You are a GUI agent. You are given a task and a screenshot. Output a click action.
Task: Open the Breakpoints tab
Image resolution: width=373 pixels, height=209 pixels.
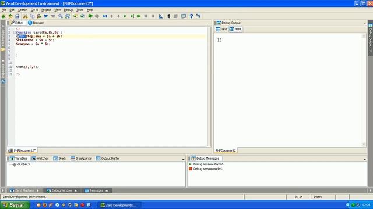pyautogui.click(x=81, y=158)
